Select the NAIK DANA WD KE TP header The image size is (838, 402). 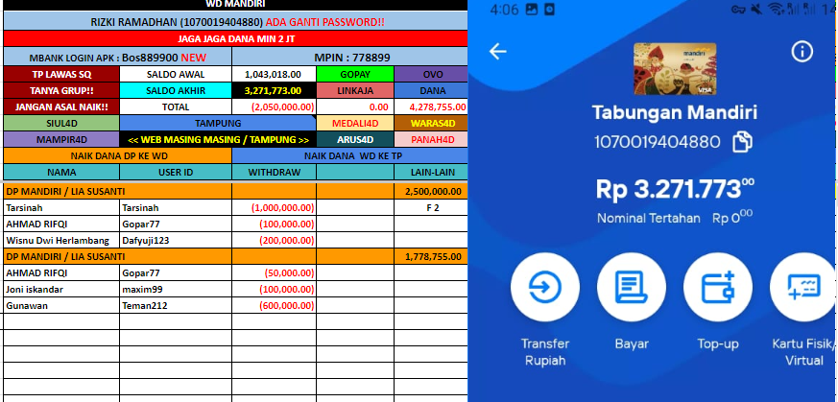tap(349, 155)
